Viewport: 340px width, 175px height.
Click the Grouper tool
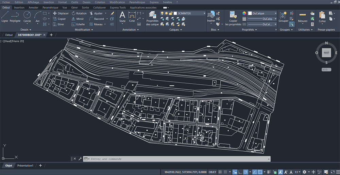283,16
